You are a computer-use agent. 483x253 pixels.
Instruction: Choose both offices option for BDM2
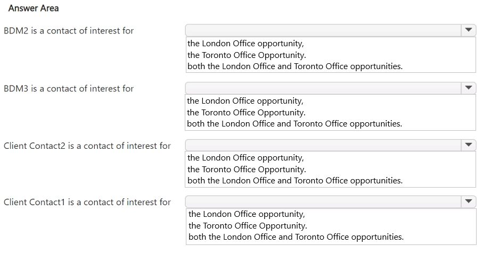click(294, 66)
